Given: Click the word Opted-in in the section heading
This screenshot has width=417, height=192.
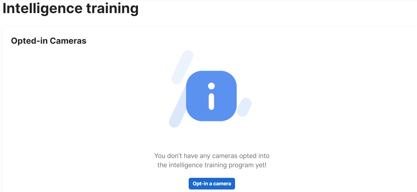Looking at the screenshot, I should 29,41.
